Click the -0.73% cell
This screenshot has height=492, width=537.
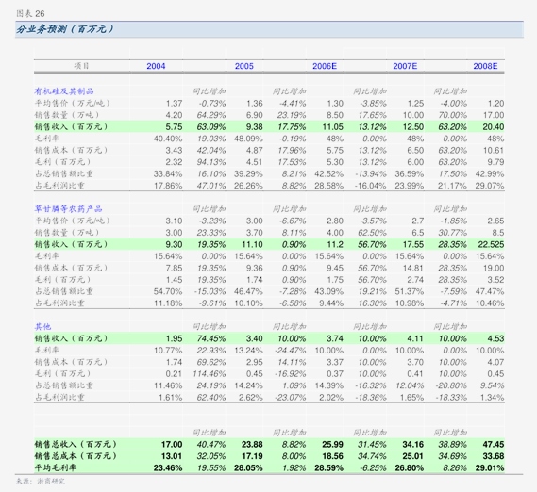(x=212, y=104)
